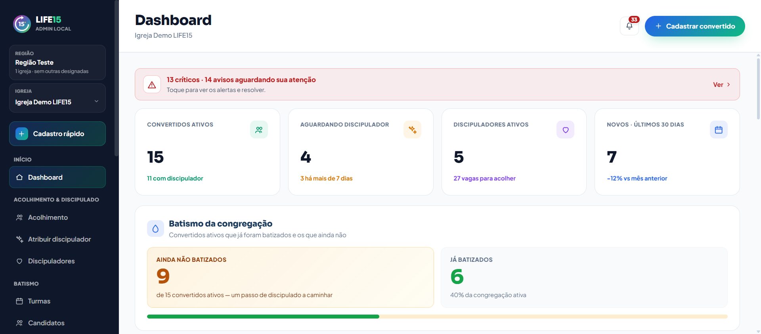The height and width of the screenshot is (334, 761).
Task: Click '3 há mais de 7 dias' text
Action: point(326,179)
